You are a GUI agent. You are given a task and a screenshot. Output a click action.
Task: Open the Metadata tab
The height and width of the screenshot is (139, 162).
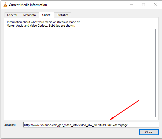(30, 15)
